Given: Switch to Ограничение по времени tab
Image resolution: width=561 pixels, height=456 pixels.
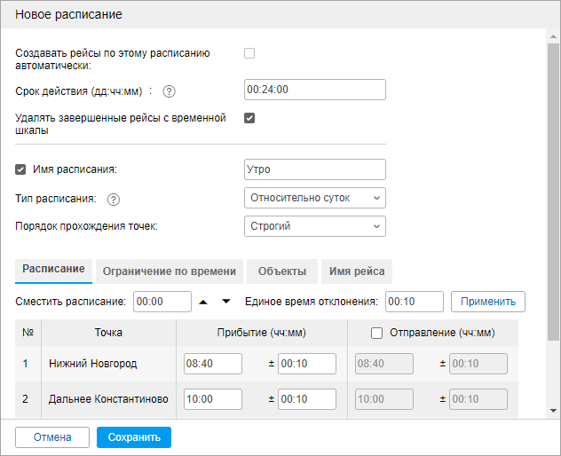Looking at the screenshot, I should pos(169,271).
